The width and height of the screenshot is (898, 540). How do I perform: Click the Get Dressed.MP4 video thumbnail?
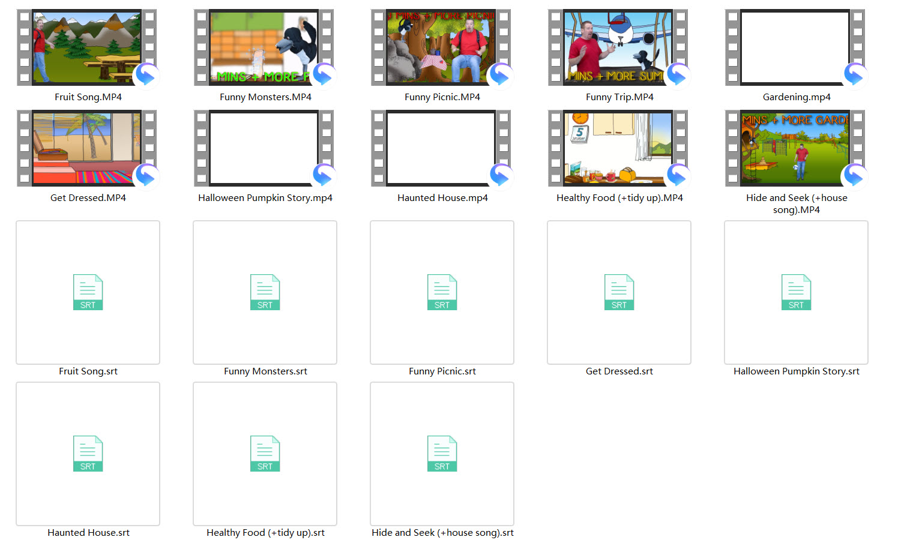pos(87,148)
